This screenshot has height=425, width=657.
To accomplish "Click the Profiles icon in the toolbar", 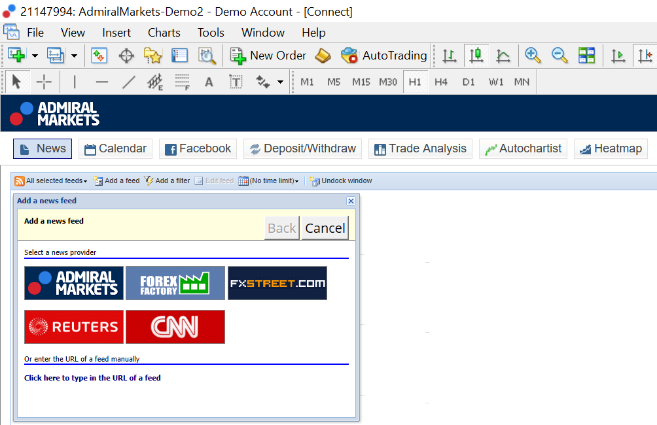I will click(56, 56).
